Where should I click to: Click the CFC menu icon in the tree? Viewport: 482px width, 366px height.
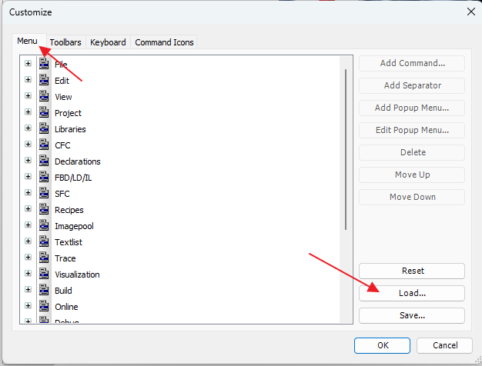44,145
